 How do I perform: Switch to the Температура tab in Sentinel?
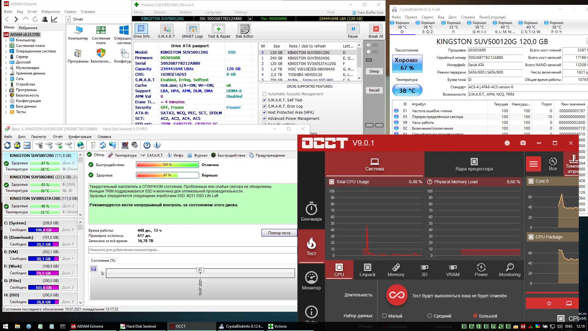[122, 155]
